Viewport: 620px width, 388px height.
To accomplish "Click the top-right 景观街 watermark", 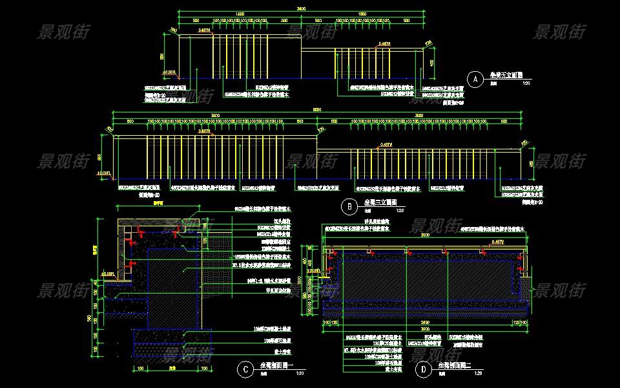I will pos(561,31).
